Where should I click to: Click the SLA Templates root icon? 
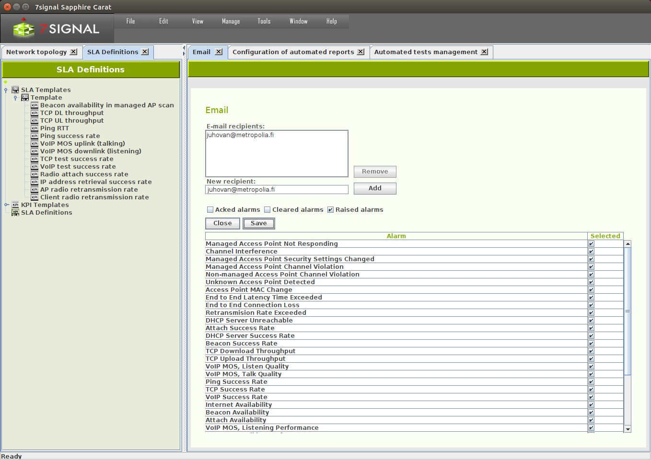click(x=15, y=90)
